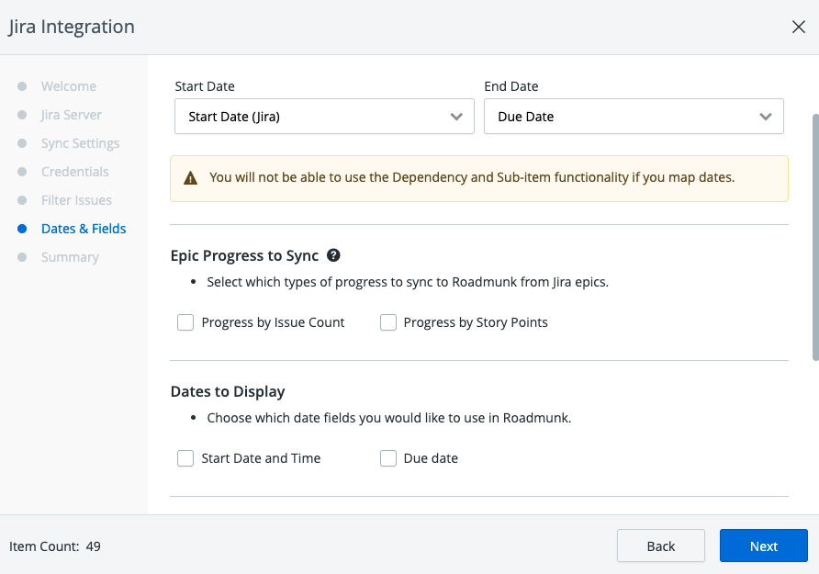Select the Dates & Fields step
This screenshot has width=819, height=574.
point(84,229)
